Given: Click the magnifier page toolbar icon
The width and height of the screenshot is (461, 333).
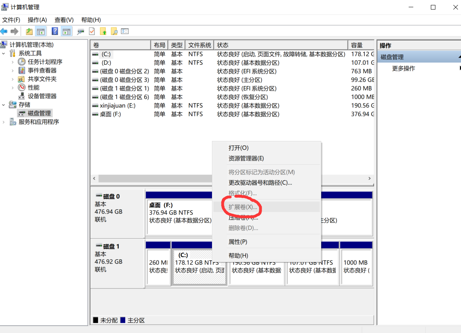Looking at the screenshot, I should pyautogui.click(x=114, y=31).
